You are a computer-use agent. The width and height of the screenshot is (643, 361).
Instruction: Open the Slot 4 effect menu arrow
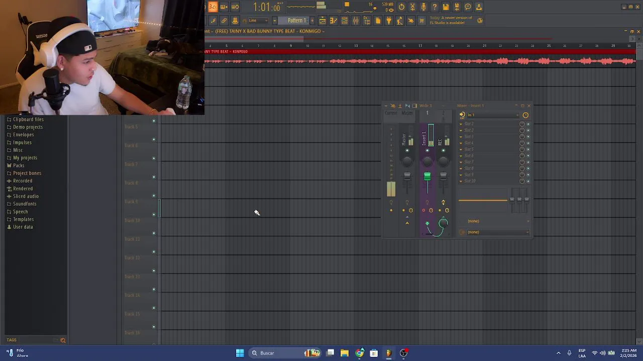point(461,143)
